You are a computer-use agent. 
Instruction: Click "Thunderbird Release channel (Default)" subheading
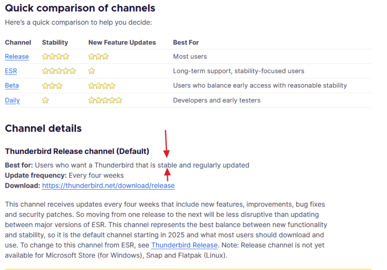(x=77, y=151)
